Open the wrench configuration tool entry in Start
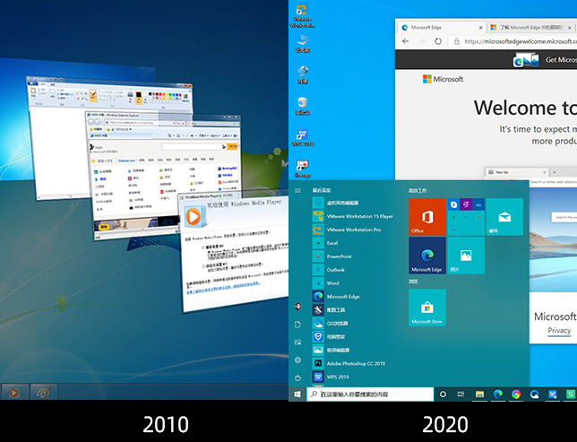 (330, 310)
